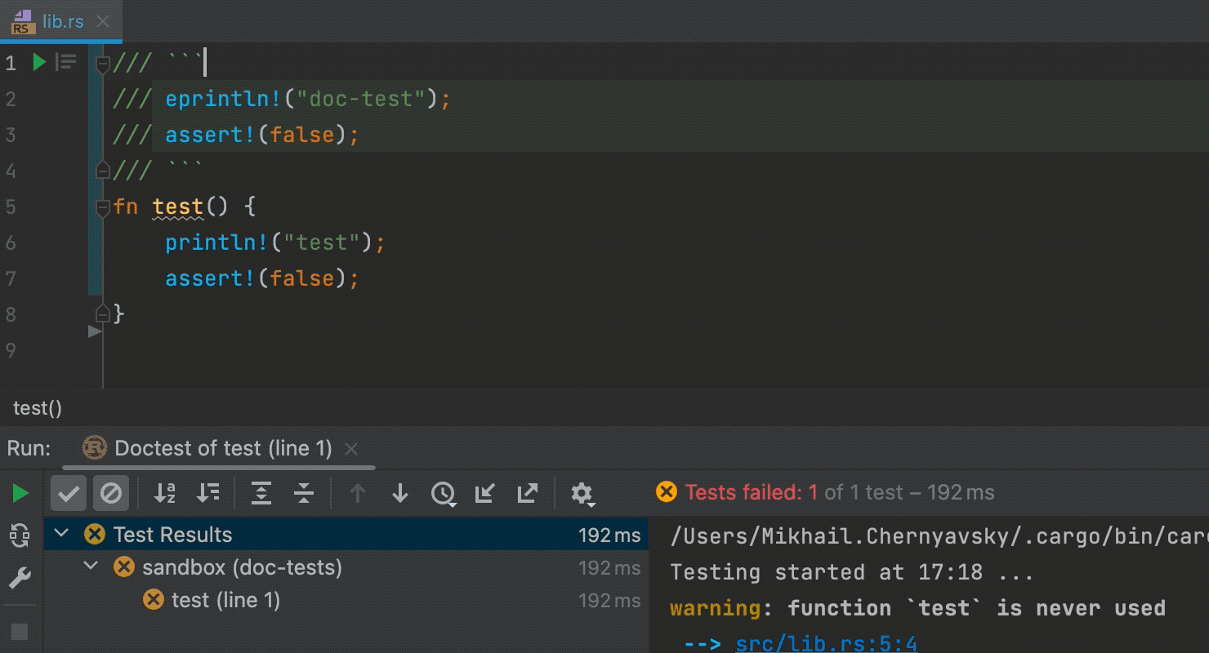Click the test() breadcrumb
This screenshot has height=653, width=1209.
point(38,408)
